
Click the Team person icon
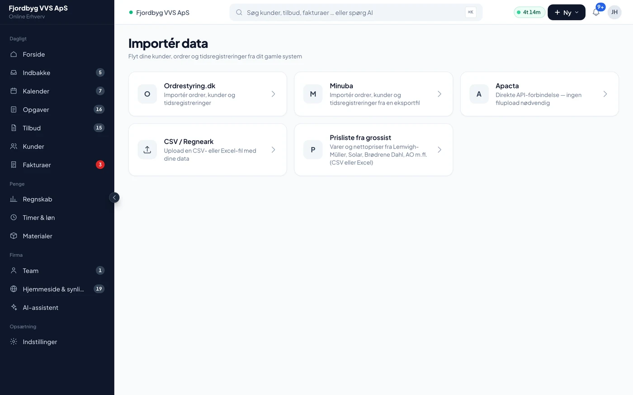[x=14, y=271]
